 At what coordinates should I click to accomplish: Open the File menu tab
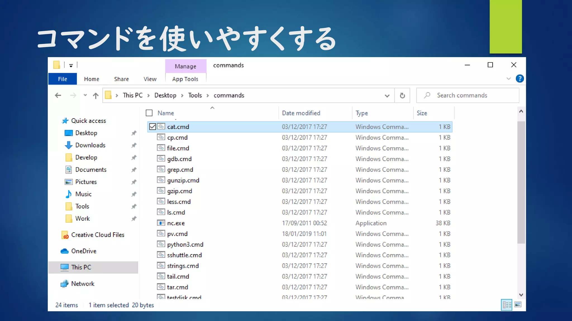coord(63,79)
